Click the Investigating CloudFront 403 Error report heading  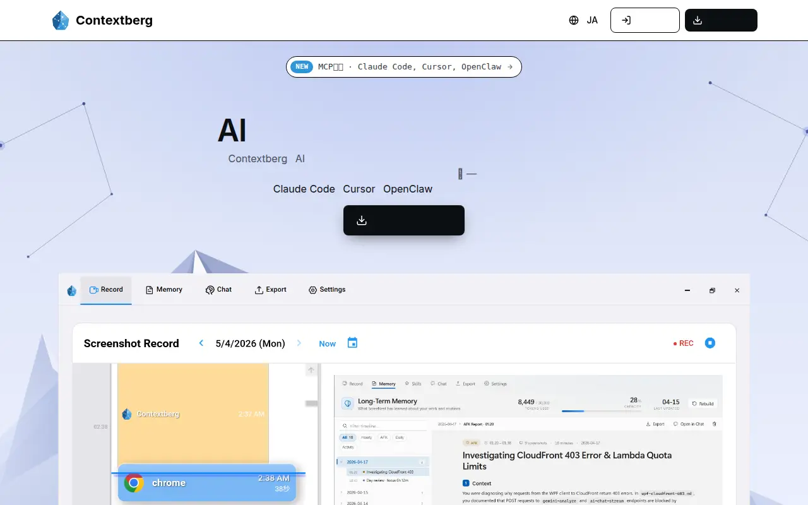coord(567,461)
